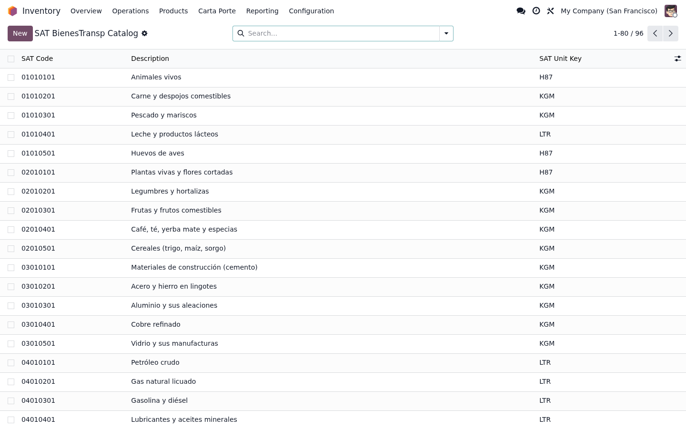Toggle the select-all header checkbox
This screenshot has height=428, width=686.
pyautogui.click(x=11, y=59)
